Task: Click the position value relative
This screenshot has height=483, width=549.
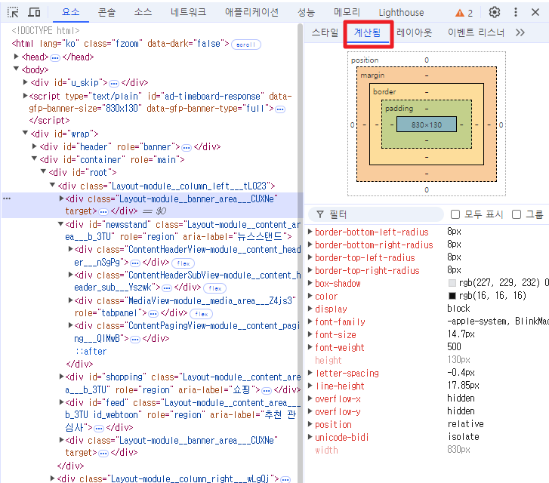Action: (x=466, y=424)
